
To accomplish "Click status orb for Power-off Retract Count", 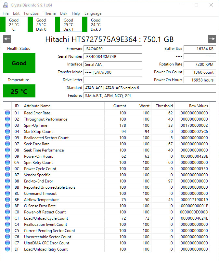I will pos(7,212).
